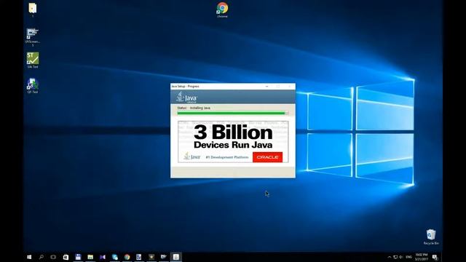
Task: Open taskbar search magnifier
Action: (42, 257)
